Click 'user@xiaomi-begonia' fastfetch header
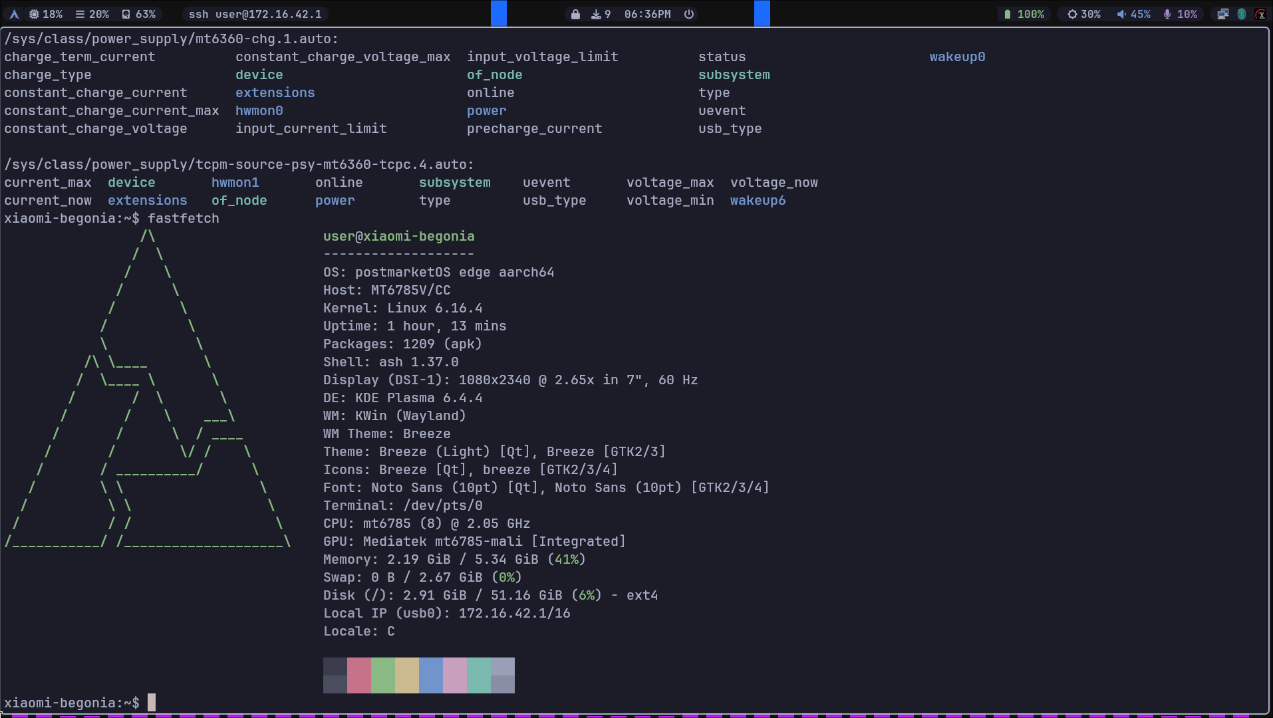This screenshot has width=1273, height=718. coord(399,236)
